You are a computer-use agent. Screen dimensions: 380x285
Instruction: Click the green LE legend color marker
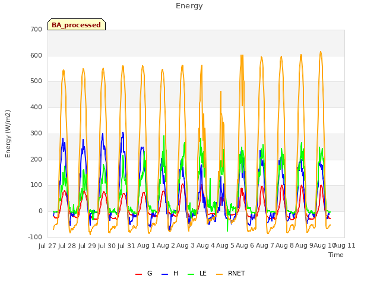click(191, 274)
